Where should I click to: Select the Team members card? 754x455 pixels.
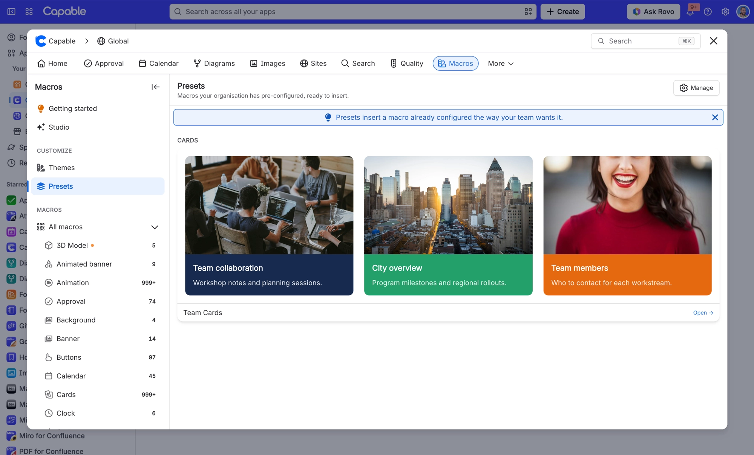(x=627, y=226)
